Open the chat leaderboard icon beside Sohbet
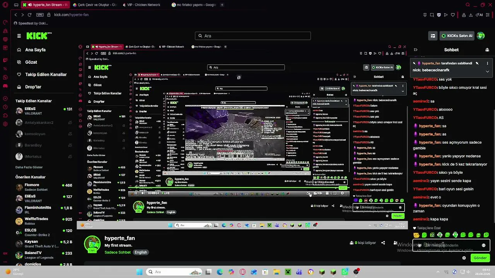 (x=487, y=50)
